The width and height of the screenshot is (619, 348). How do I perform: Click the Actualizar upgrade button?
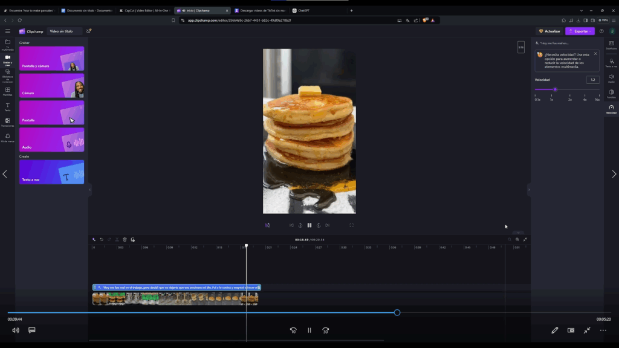pos(549,31)
